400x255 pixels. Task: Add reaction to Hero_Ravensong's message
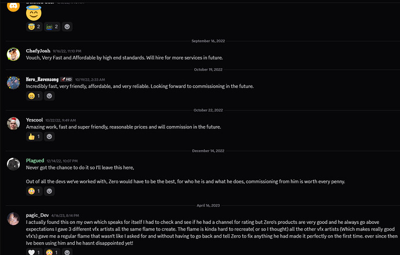49,96
